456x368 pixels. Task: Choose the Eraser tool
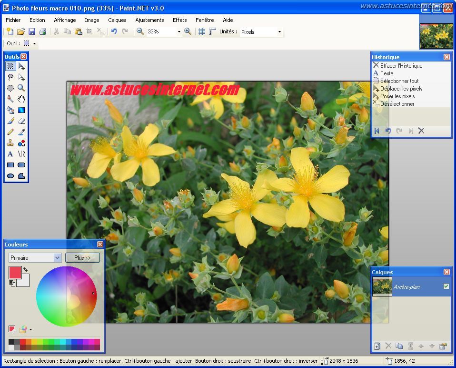pos(21,121)
